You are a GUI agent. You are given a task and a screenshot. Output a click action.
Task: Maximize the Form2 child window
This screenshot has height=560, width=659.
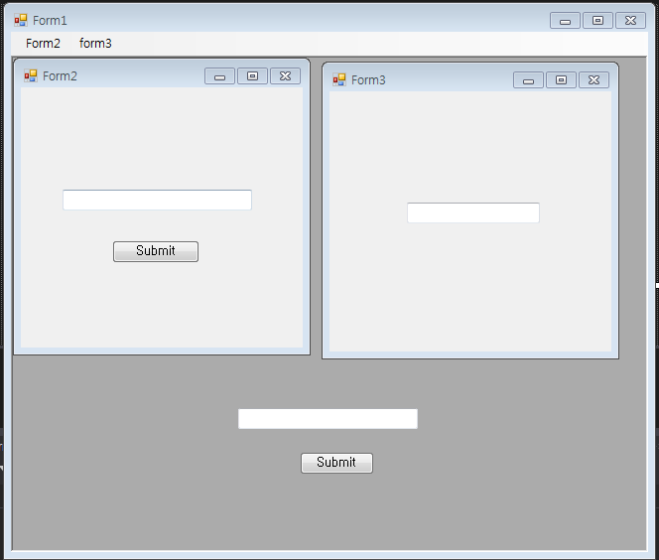pos(253,76)
